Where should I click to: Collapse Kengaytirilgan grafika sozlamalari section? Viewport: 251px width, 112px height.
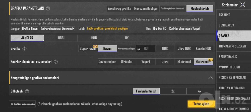211,78
